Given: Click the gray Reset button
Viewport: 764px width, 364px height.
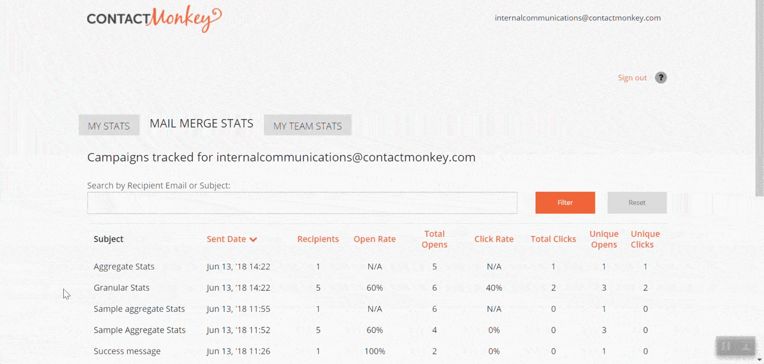Looking at the screenshot, I should [637, 202].
